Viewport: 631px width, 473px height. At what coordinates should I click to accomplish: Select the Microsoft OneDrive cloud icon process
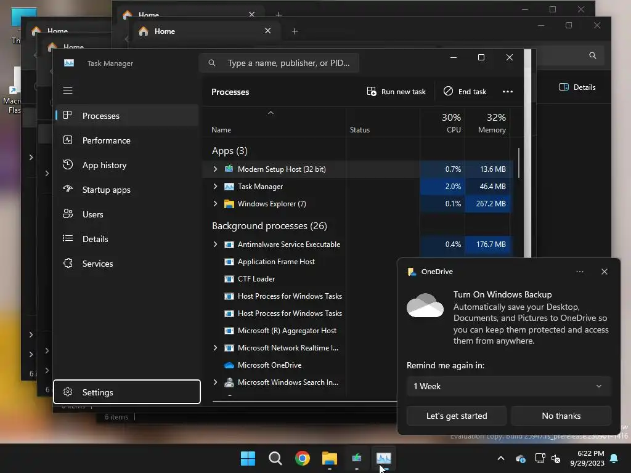click(x=229, y=365)
